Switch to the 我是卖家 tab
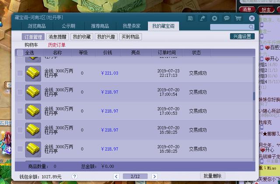The image size is (280, 184). [x=132, y=26]
